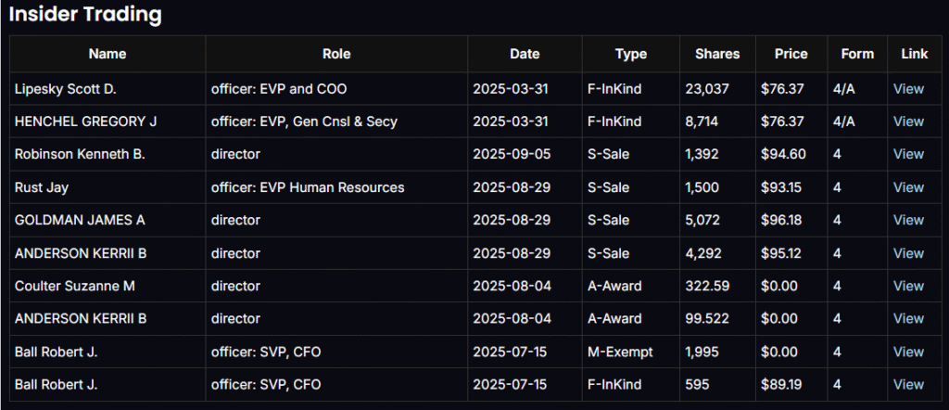Click the Form column header
This screenshot has width=949, height=410.
(x=857, y=54)
